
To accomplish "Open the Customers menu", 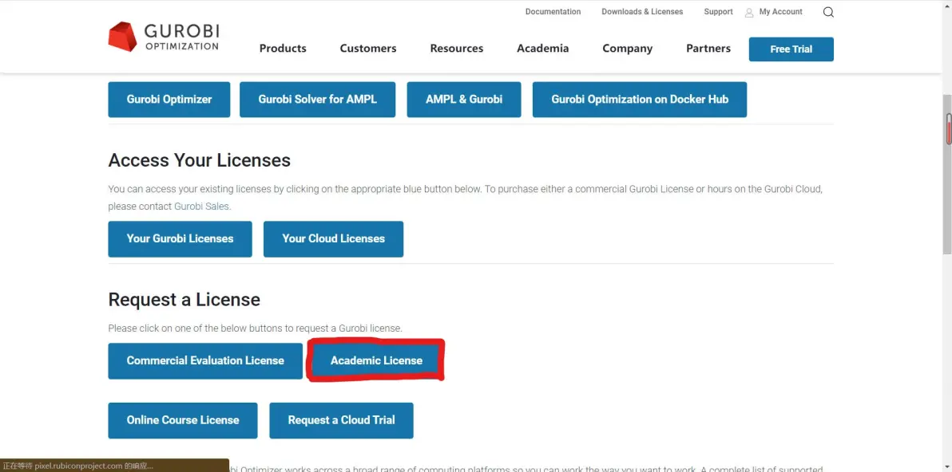I will click(x=368, y=49).
